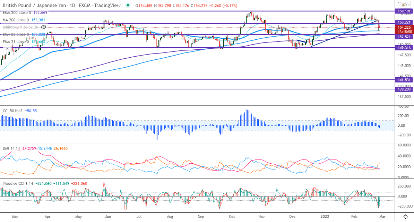
Task: Click the DMI orange value 26.1665
Action: [x=61, y=148]
